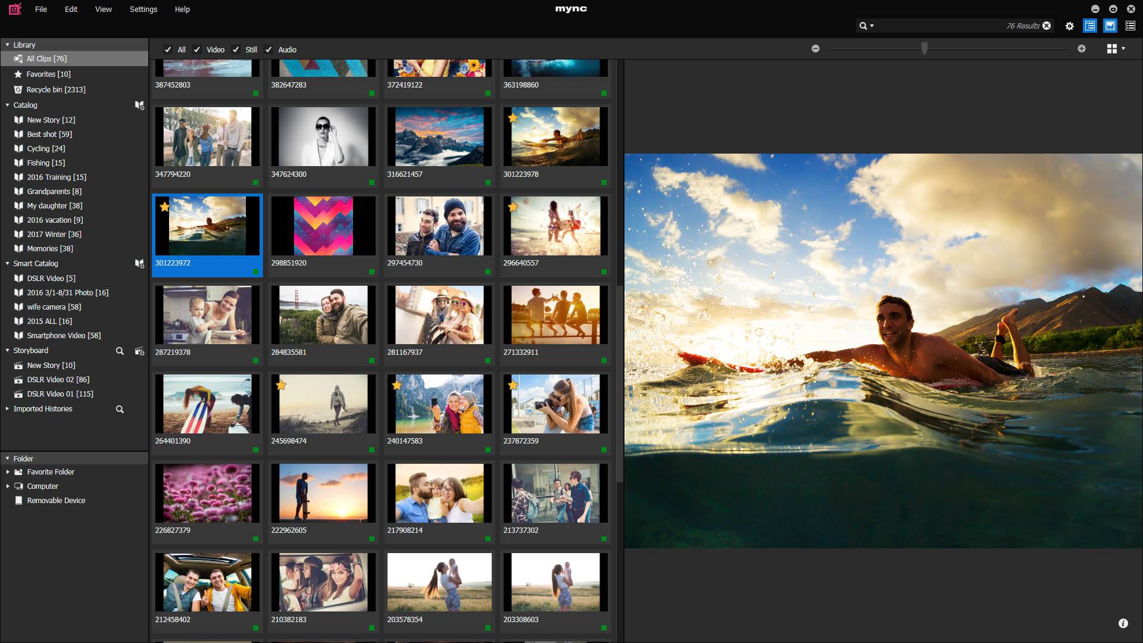Open the Settings menu
1143x643 pixels.
coord(143,10)
